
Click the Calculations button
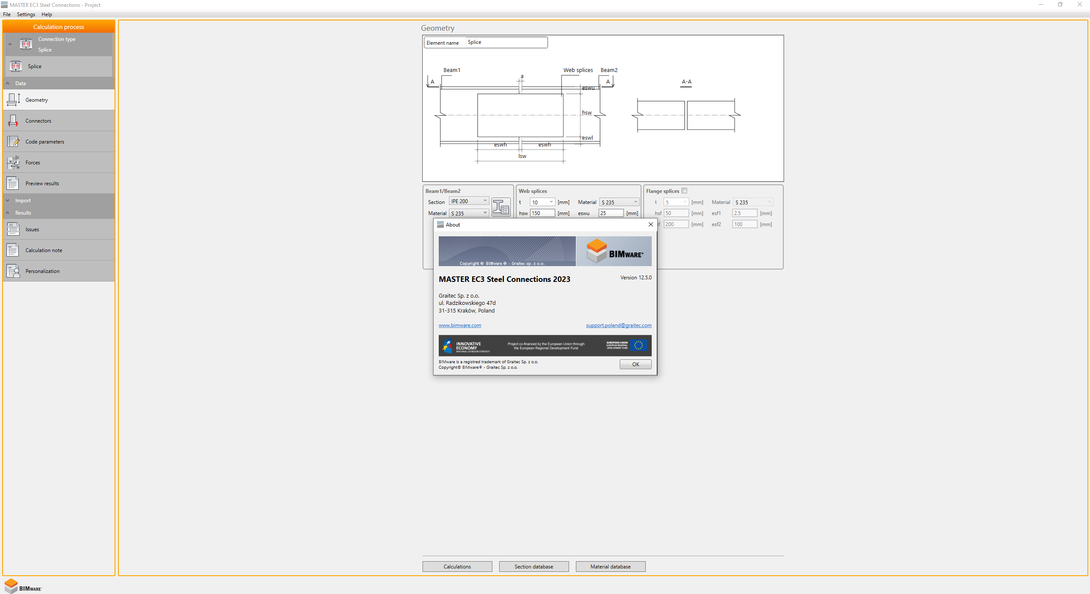point(457,566)
